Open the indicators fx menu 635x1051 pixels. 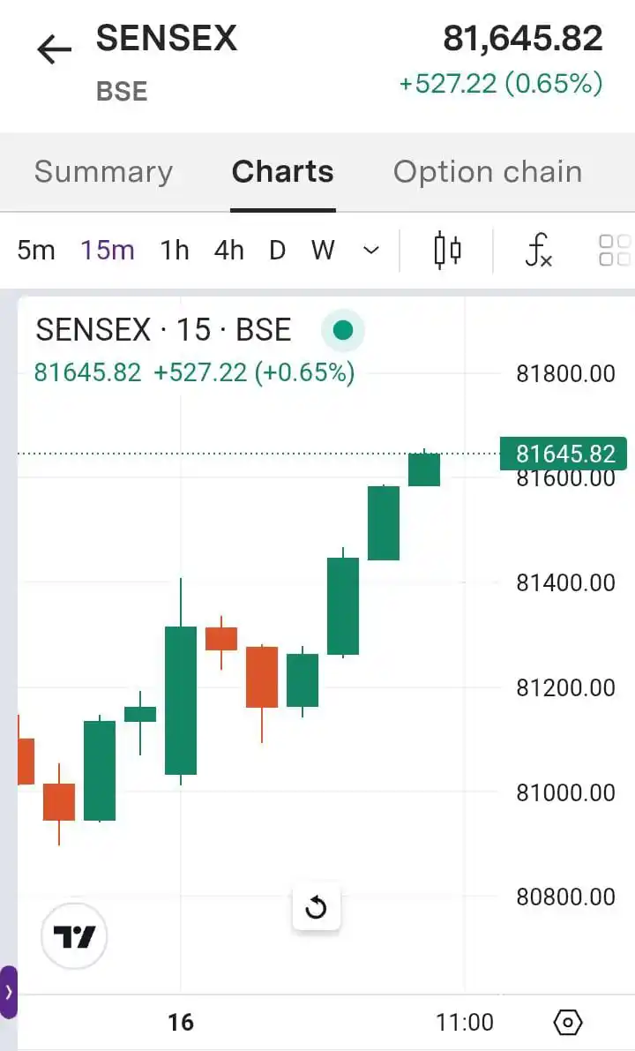pyautogui.click(x=537, y=250)
